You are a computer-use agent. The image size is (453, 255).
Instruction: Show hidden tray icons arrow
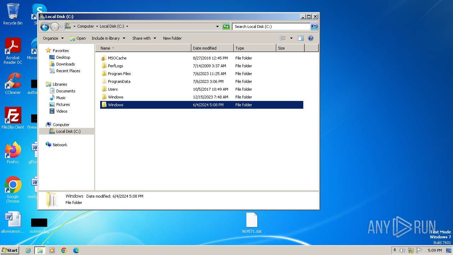(395, 250)
